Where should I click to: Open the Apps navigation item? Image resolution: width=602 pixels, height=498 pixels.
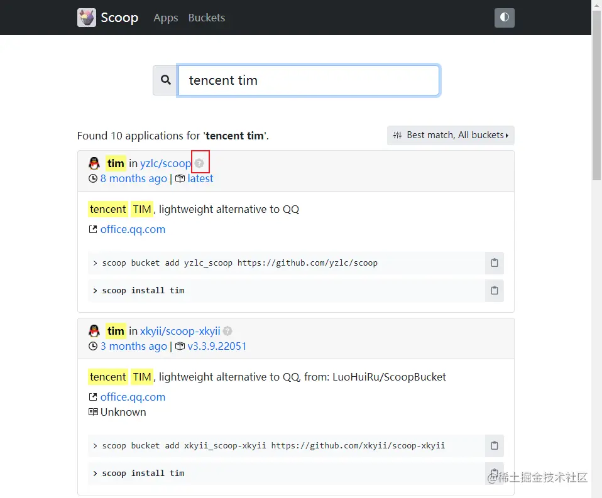[165, 18]
